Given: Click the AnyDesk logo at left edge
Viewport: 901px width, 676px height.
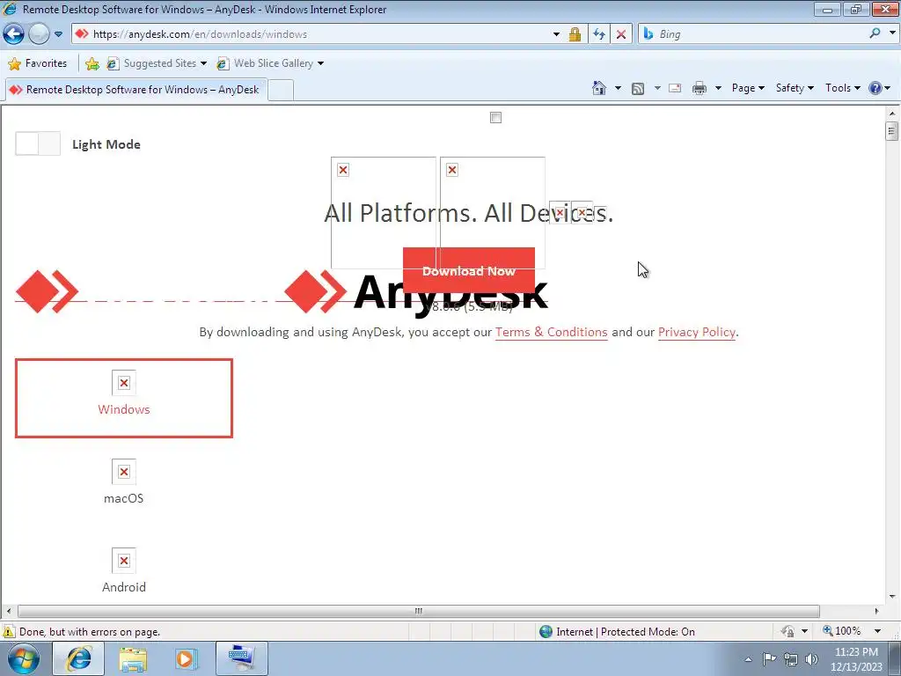Looking at the screenshot, I should tap(47, 291).
